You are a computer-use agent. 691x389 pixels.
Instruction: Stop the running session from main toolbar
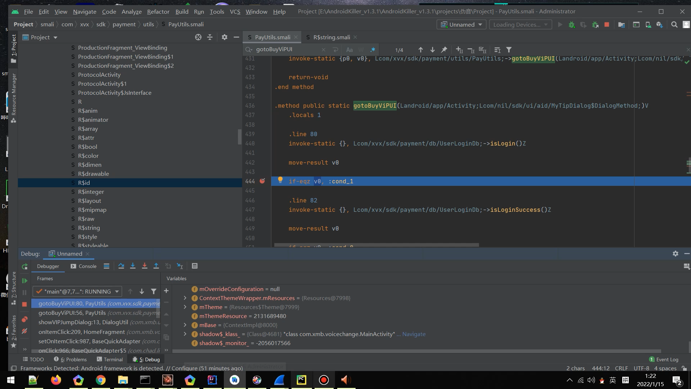607,24
